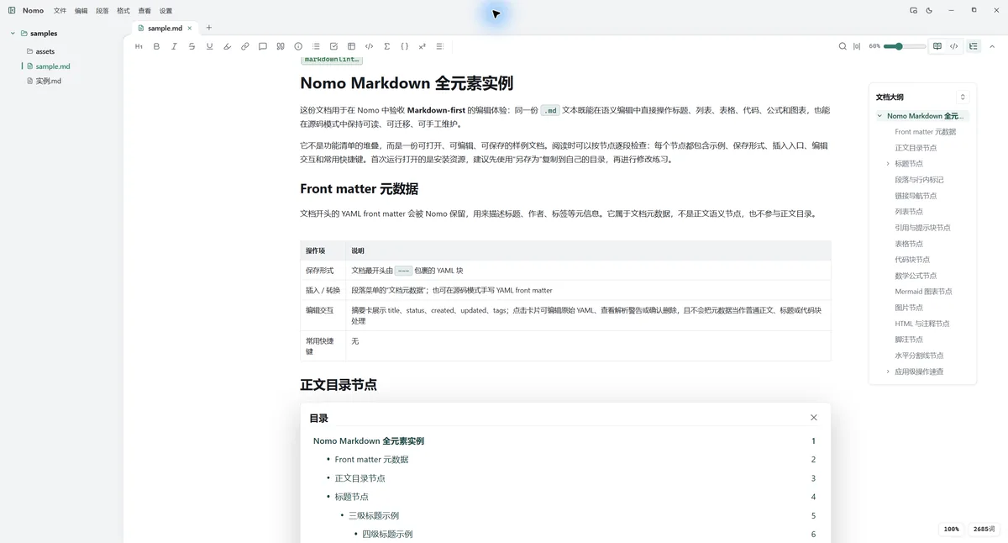Insert a table
Viewport: 1008px width, 543px height.
tap(351, 46)
